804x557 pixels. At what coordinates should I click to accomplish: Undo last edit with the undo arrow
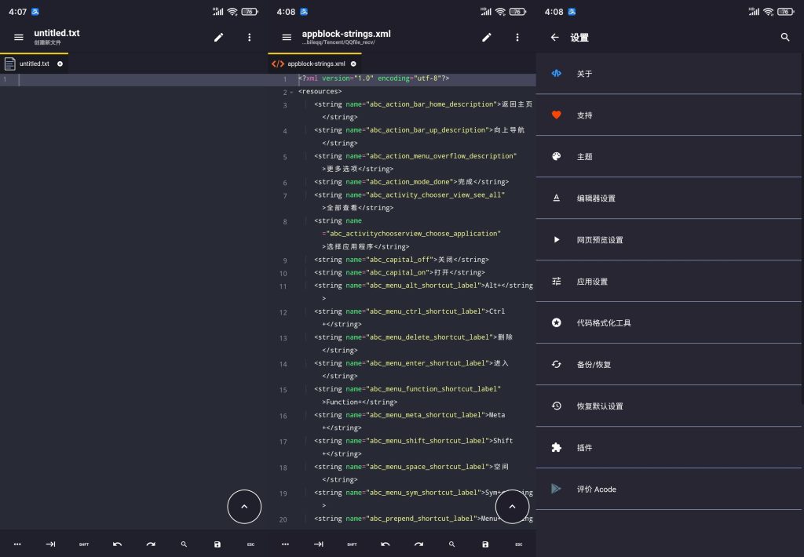[x=385, y=544]
